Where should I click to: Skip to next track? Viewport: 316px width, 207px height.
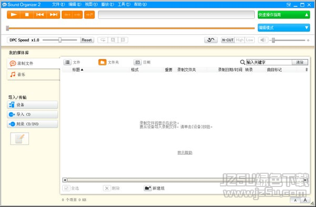tap(53, 15)
